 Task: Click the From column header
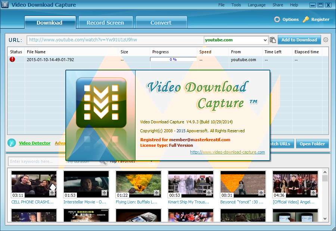click(x=245, y=52)
